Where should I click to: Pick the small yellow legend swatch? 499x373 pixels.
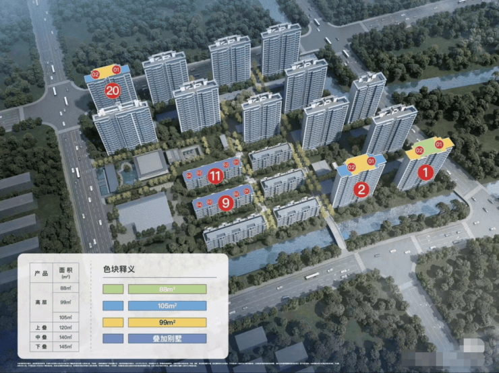(x=113, y=322)
